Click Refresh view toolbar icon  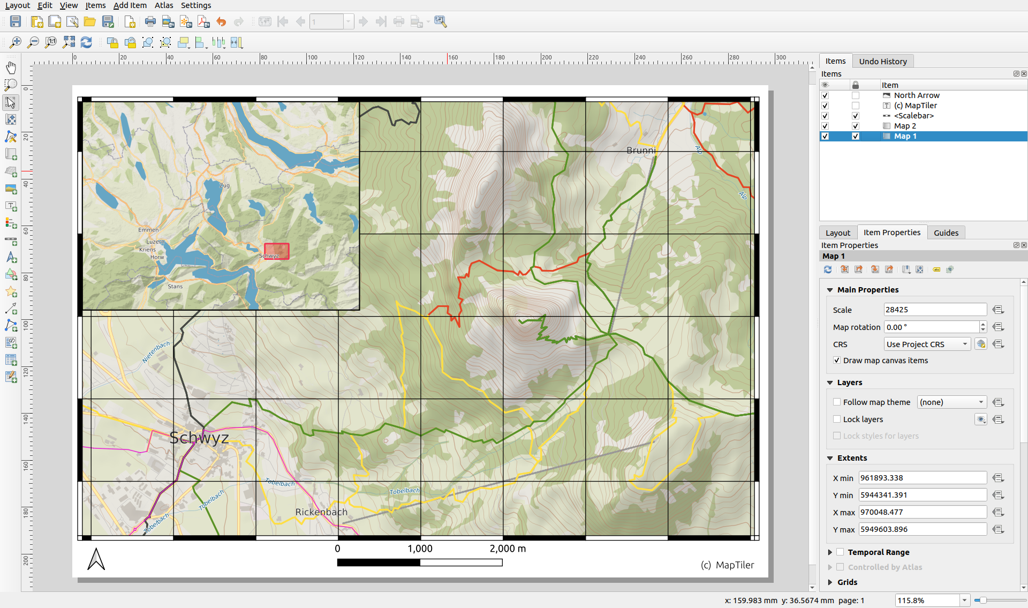click(x=86, y=42)
